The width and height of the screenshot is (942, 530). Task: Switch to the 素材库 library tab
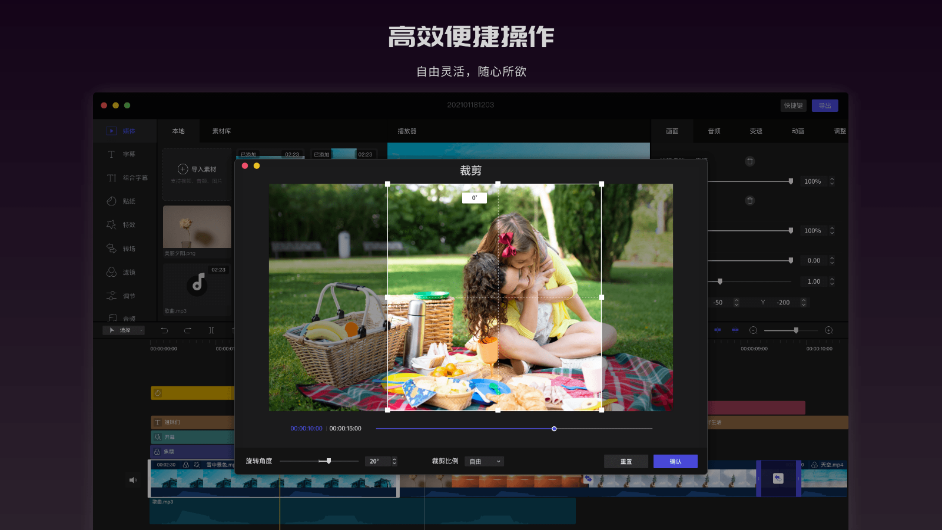point(223,131)
